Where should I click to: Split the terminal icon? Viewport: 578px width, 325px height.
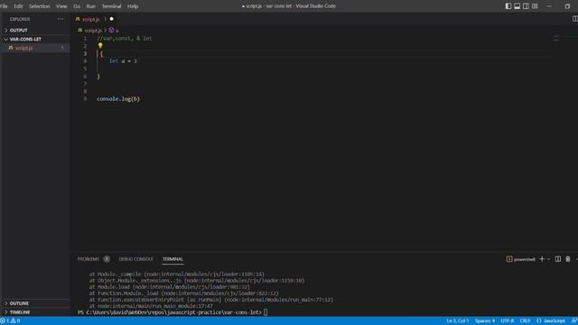558,259
